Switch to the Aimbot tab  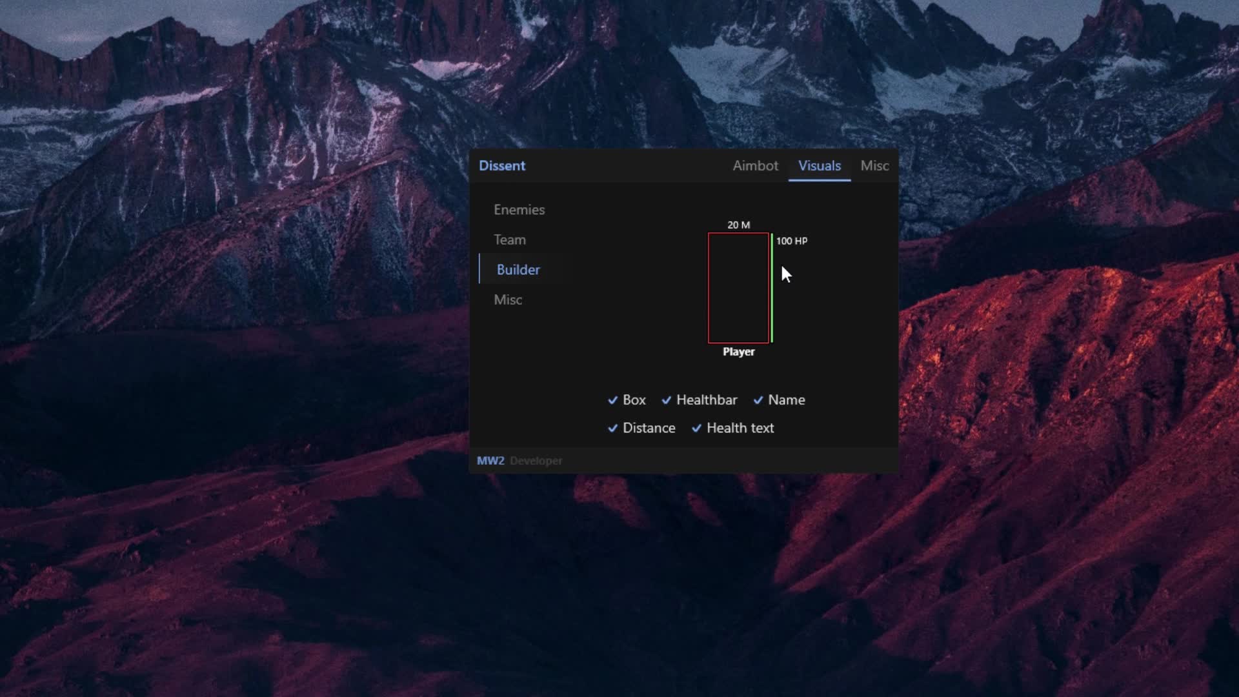click(755, 166)
